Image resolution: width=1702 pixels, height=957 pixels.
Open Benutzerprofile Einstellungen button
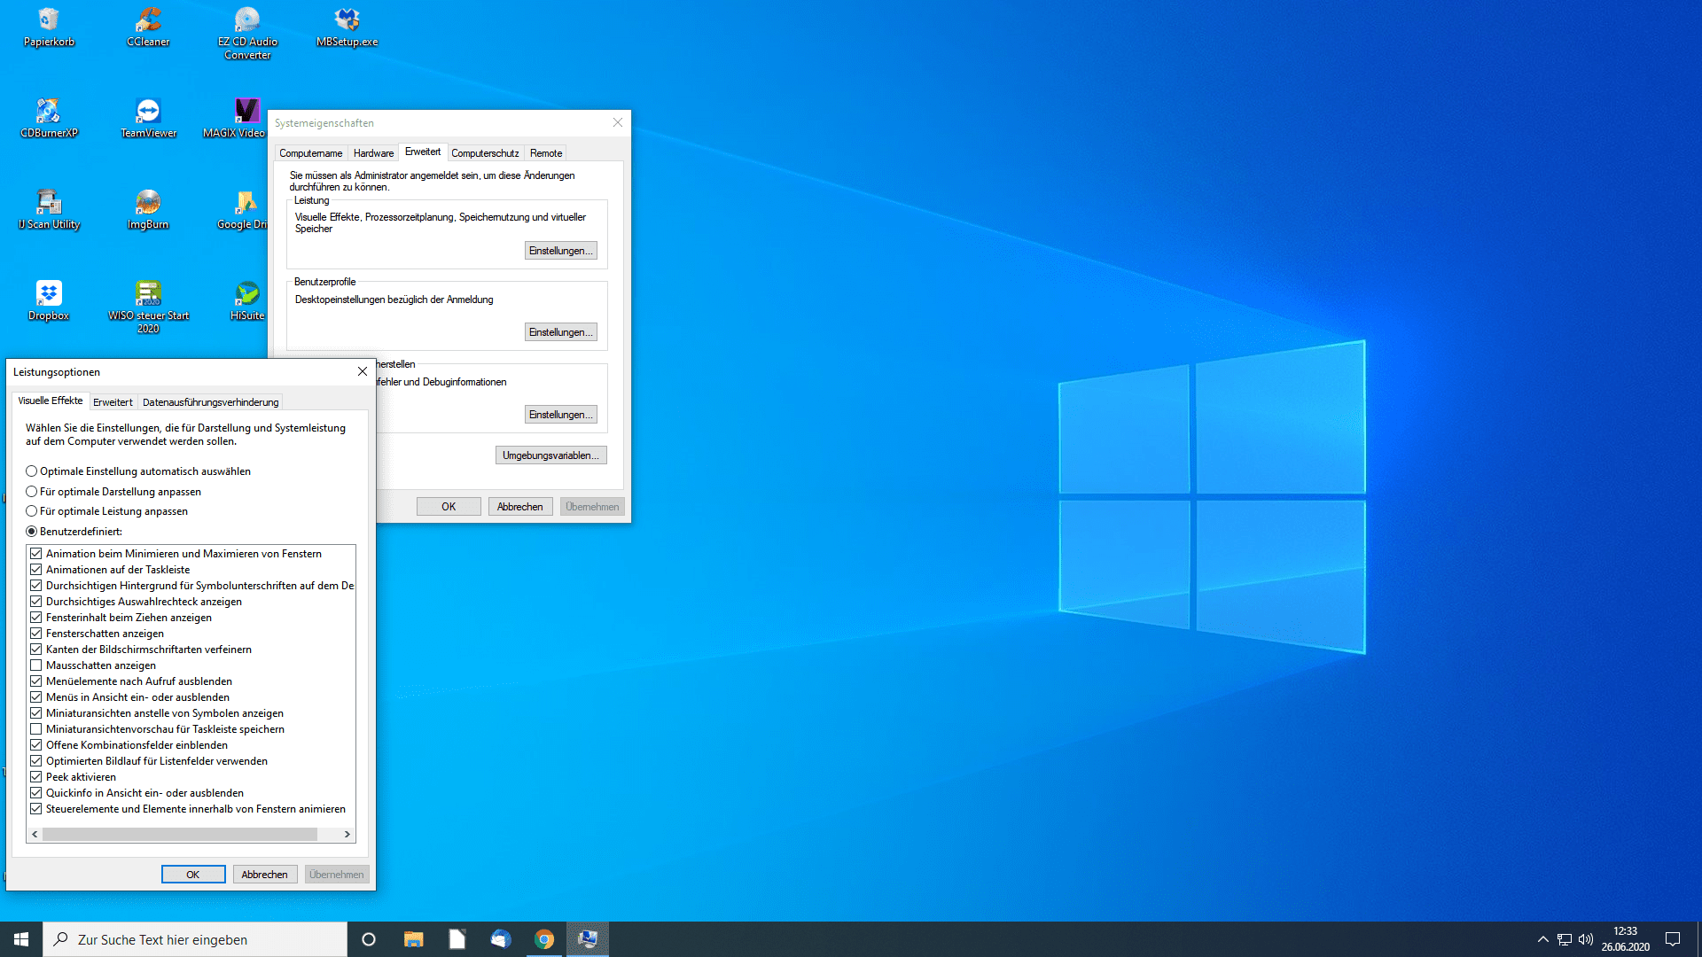click(561, 332)
